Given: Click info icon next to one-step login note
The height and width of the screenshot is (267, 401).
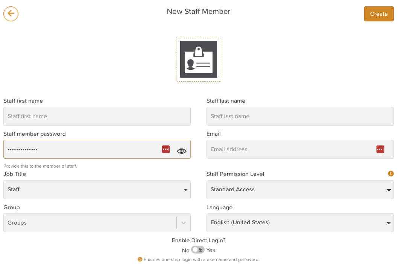Looking at the screenshot, I should pos(140,259).
